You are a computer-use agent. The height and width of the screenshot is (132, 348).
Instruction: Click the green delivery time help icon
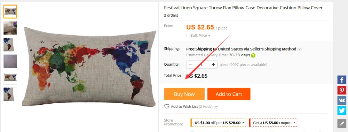[253, 55]
